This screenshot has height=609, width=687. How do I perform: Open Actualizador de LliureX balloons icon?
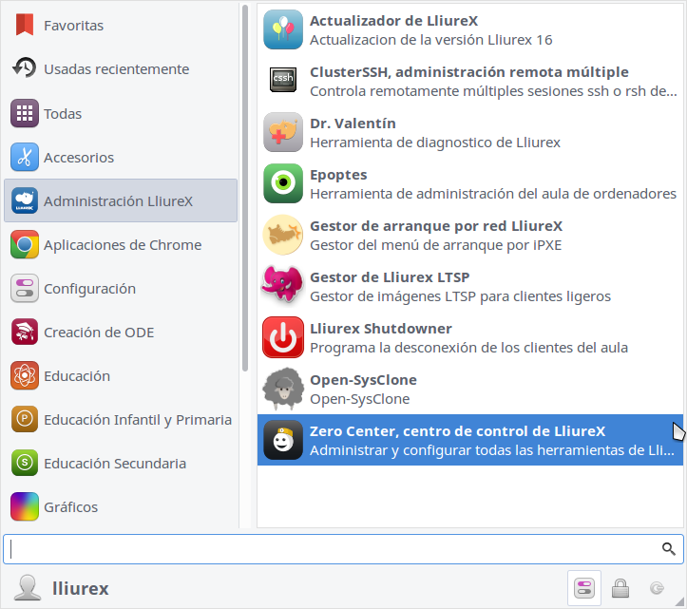click(283, 29)
